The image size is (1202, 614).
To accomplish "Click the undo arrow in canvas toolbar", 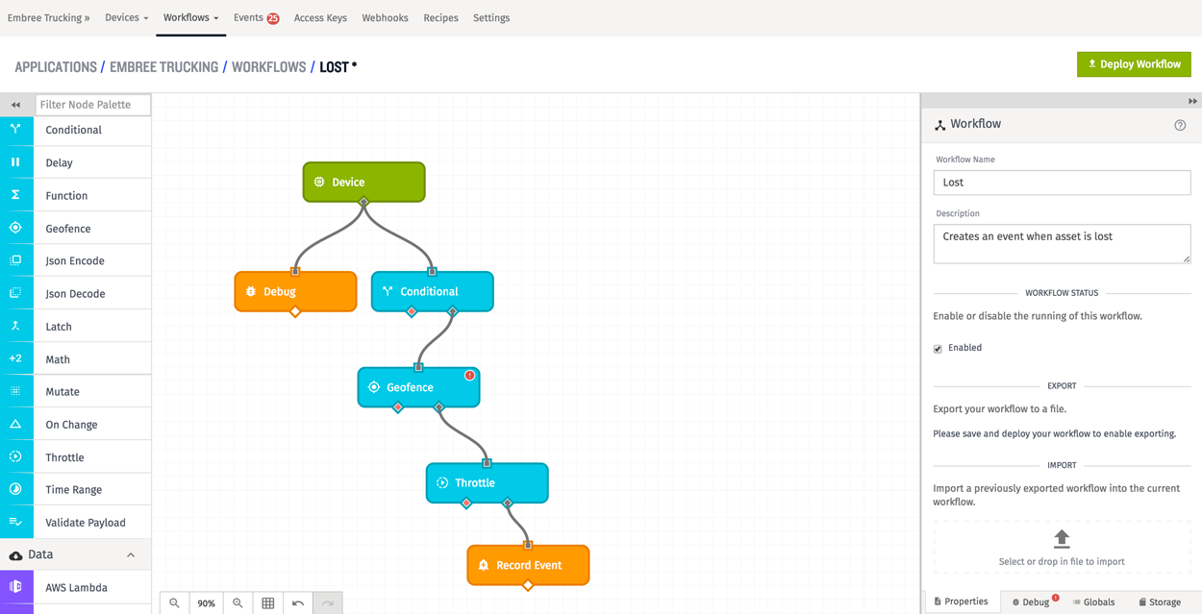I will pyautogui.click(x=298, y=602).
